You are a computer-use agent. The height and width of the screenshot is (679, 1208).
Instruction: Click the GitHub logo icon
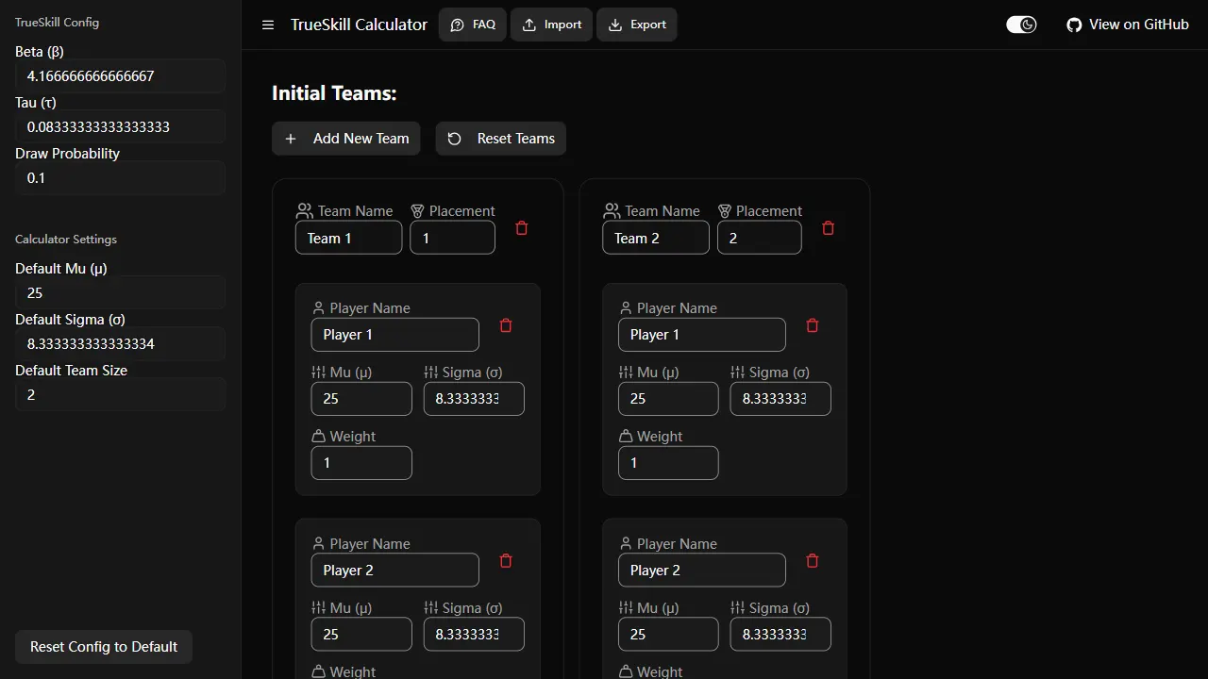(x=1074, y=25)
